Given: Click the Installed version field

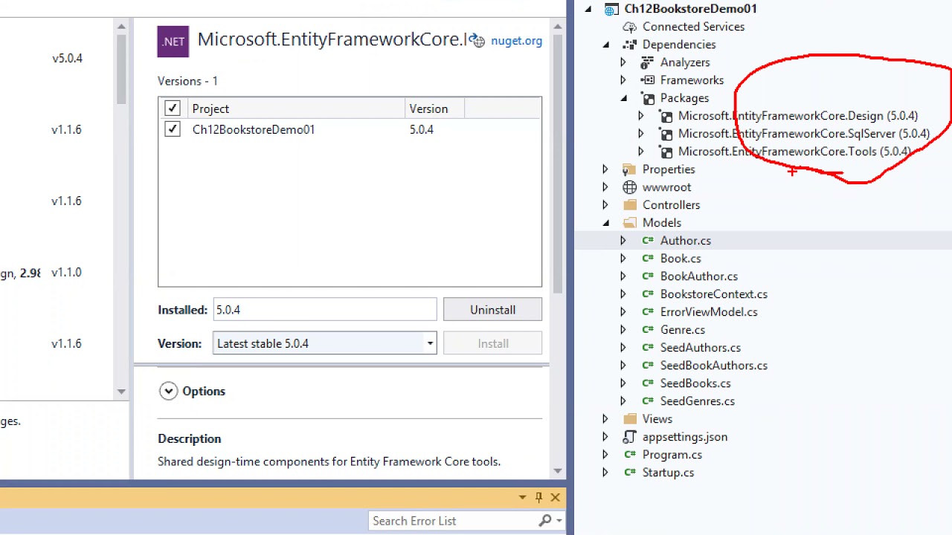Looking at the screenshot, I should point(324,310).
